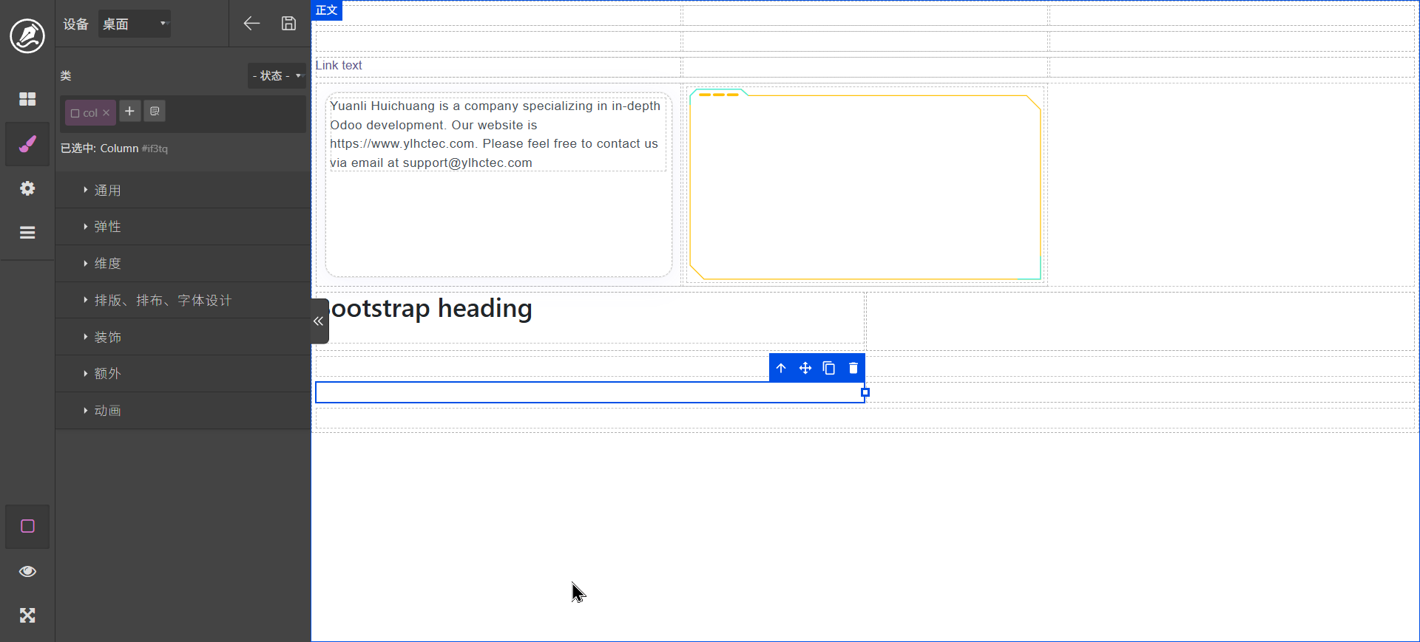Click the back arrow icon
Image resolution: width=1420 pixels, height=642 pixels.
tap(251, 24)
